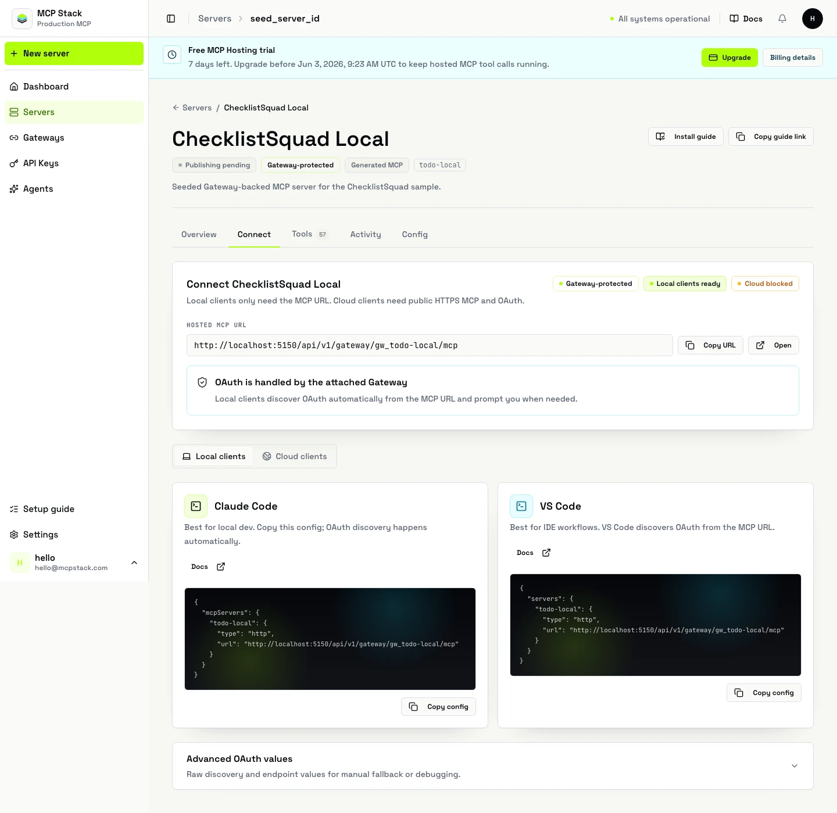Viewport: 837px width, 813px height.
Task: Click the back arrow beside Servers breadcrumb
Action: click(176, 108)
